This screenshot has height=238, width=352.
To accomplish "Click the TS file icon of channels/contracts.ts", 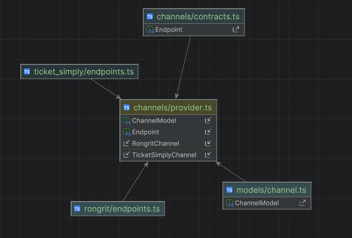I will (x=150, y=17).
